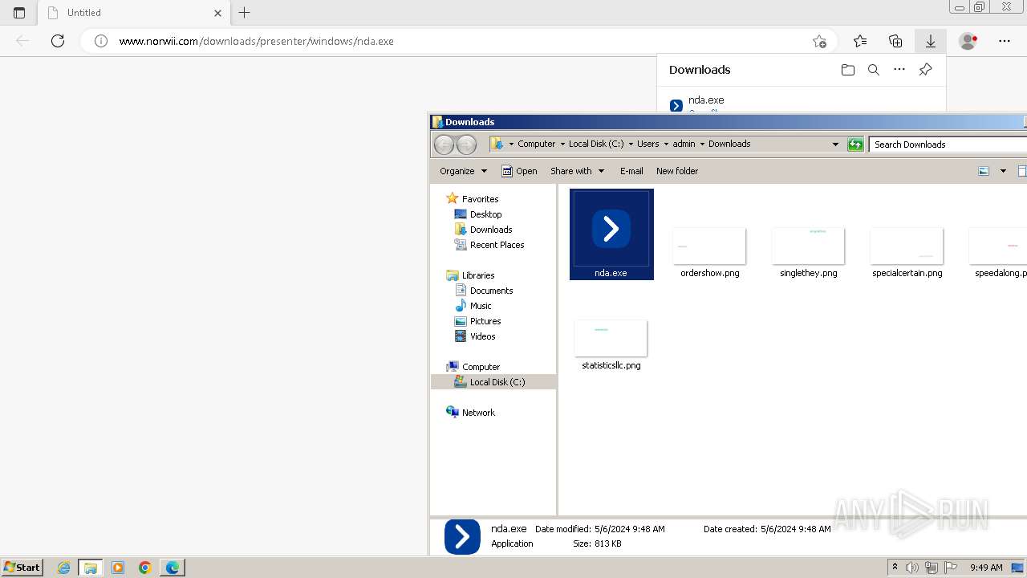Expand the view options dropdown arrow
1027x578 pixels.
1003,171
